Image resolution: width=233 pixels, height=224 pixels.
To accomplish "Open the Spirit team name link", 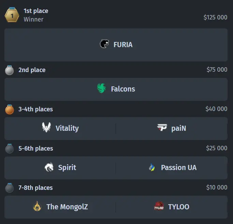I will point(67,168).
